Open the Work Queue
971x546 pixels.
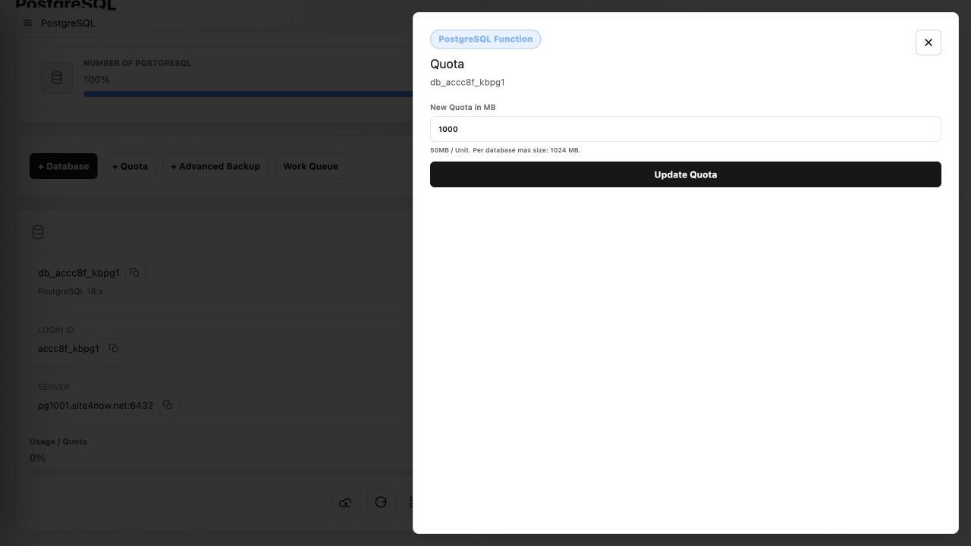click(x=311, y=166)
